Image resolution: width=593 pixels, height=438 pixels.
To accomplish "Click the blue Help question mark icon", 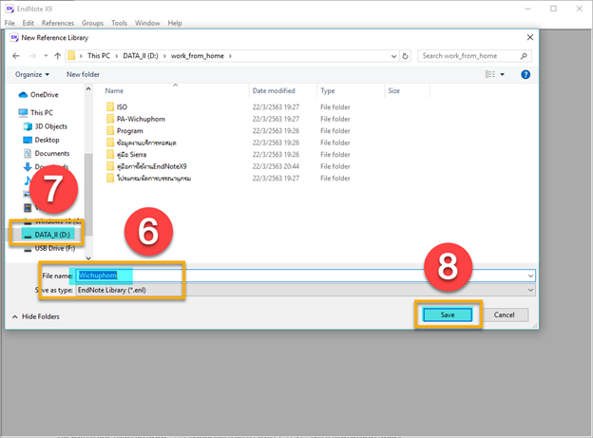I will click(x=526, y=74).
